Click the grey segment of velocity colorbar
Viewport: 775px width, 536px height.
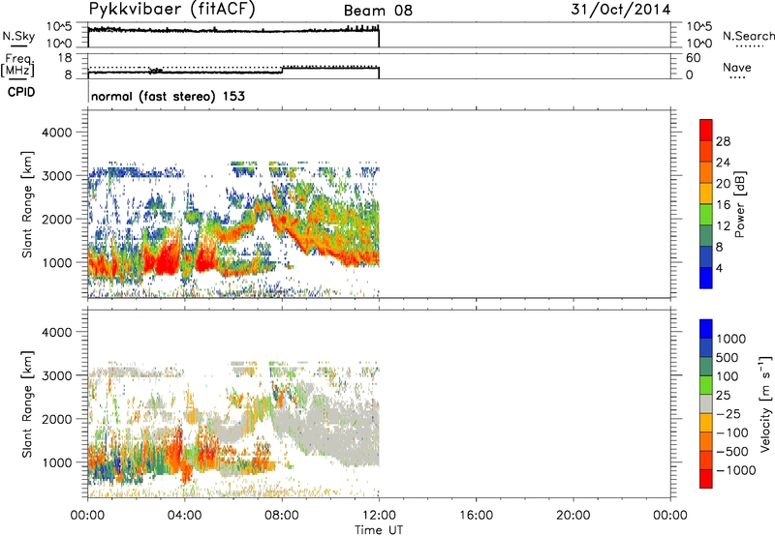[706, 403]
